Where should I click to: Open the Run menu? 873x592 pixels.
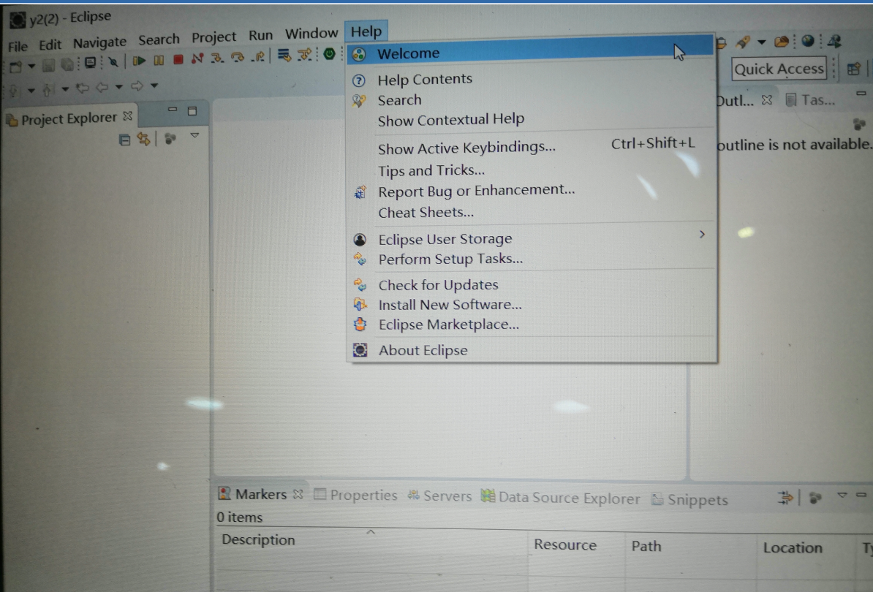pyautogui.click(x=261, y=34)
